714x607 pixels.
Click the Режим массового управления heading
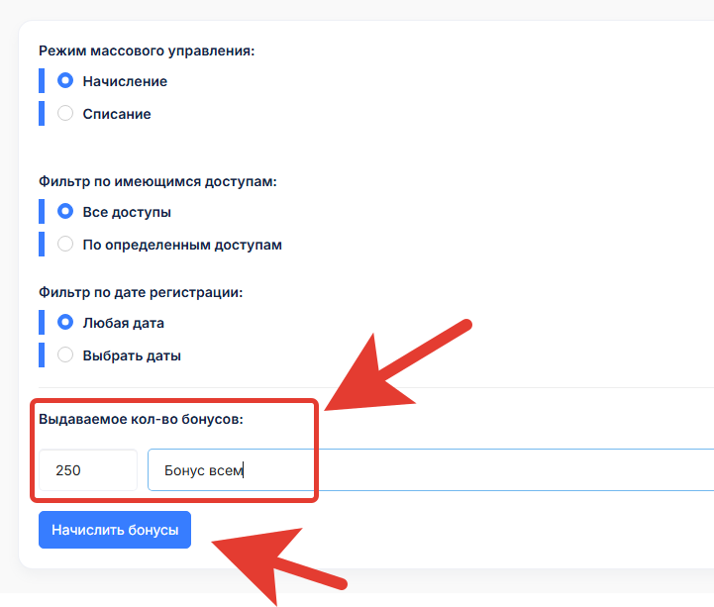[147, 51]
